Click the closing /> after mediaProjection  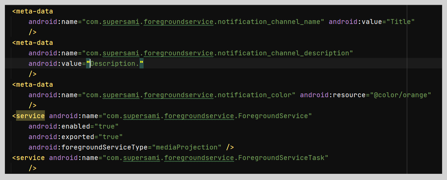click(230, 147)
